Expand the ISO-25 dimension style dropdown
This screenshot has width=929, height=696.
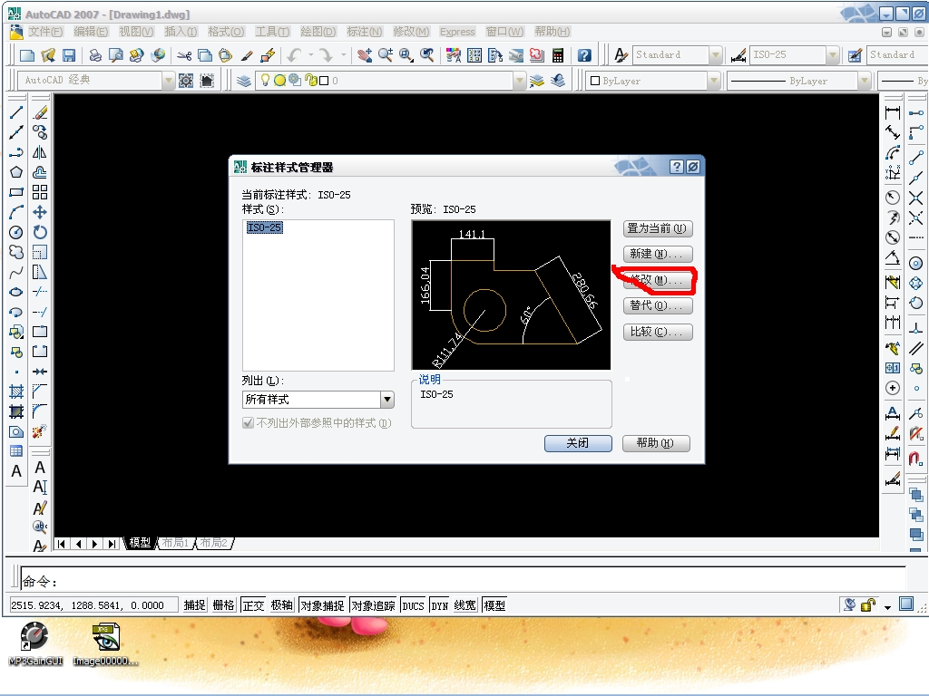[x=833, y=55]
